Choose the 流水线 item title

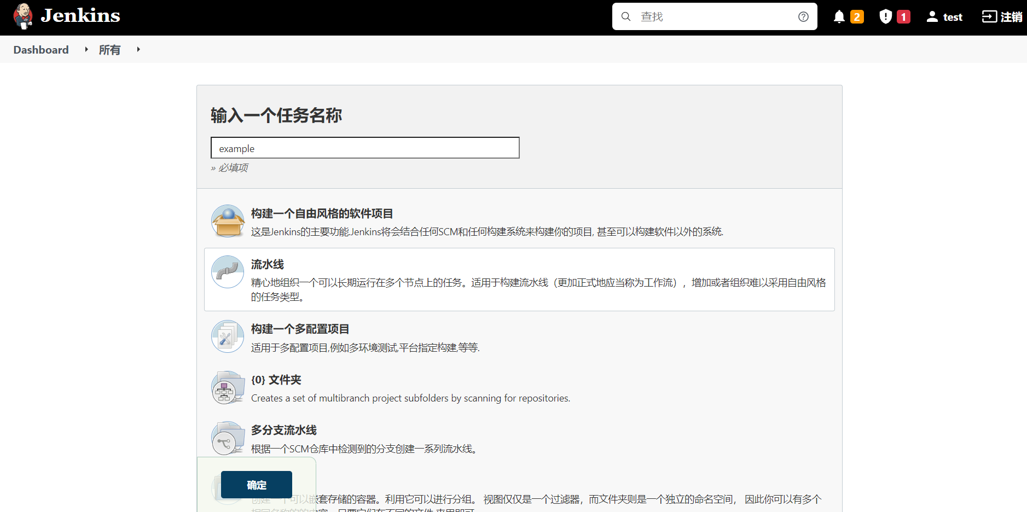tap(267, 264)
